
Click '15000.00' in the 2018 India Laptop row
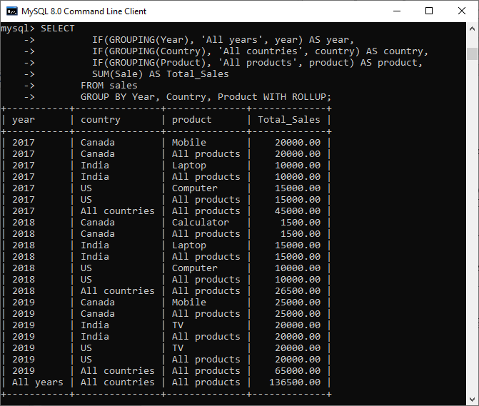pos(298,245)
